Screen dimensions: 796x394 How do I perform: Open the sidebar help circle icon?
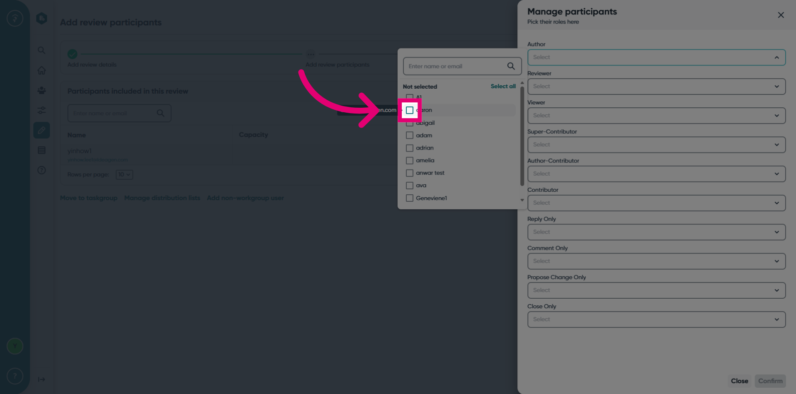click(x=41, y=170)
